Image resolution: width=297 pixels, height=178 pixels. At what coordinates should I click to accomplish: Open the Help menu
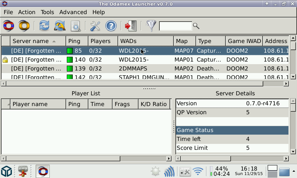pos(98,12)
